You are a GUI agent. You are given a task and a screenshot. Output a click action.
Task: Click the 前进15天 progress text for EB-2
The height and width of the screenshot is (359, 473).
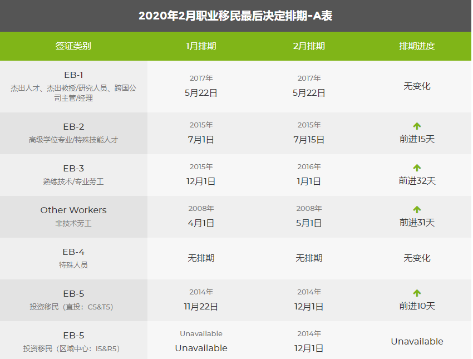417,139
